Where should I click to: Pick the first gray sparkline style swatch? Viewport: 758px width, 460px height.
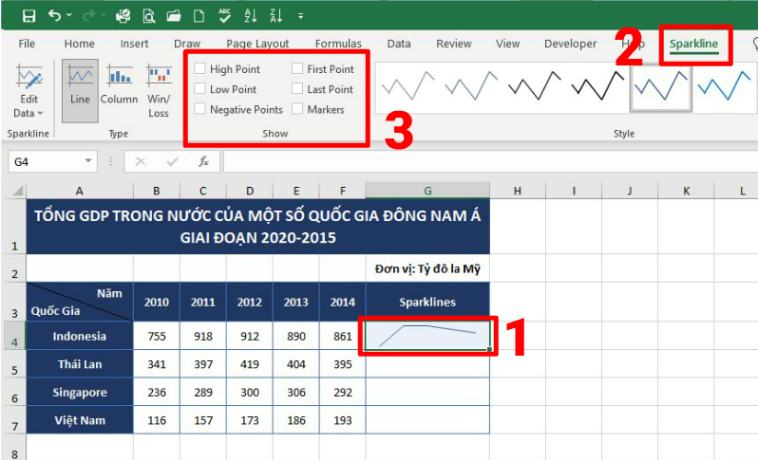point(407,89)
